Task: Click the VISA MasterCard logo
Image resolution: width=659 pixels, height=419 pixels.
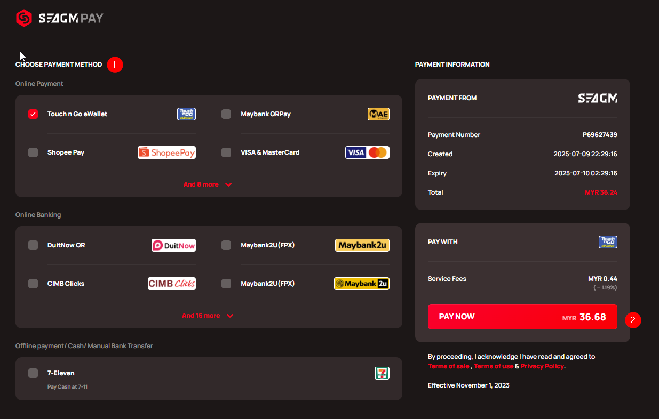Action: pyautogui.click(x=367, y=152)
